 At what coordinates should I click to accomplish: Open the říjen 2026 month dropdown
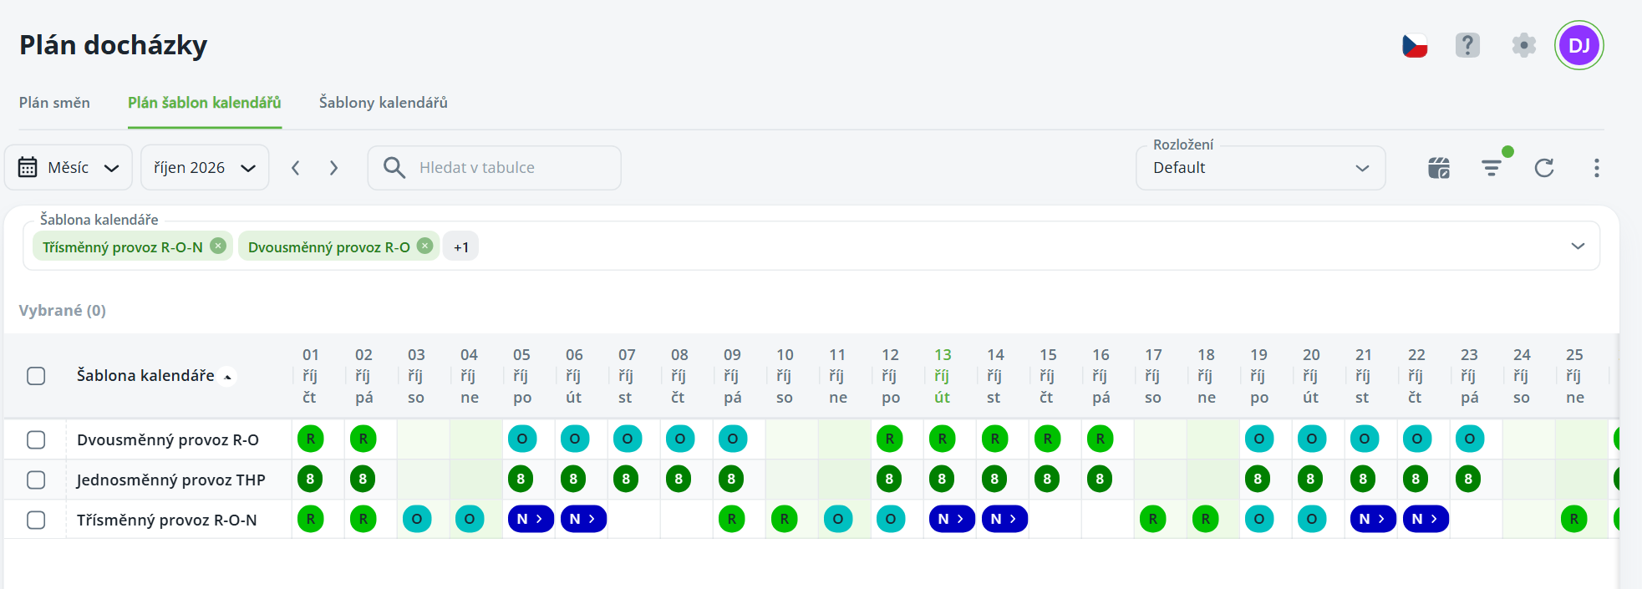205,167
